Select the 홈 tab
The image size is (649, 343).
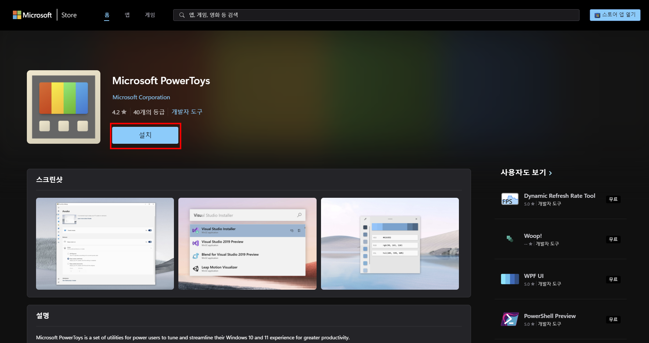click(107, 15)
